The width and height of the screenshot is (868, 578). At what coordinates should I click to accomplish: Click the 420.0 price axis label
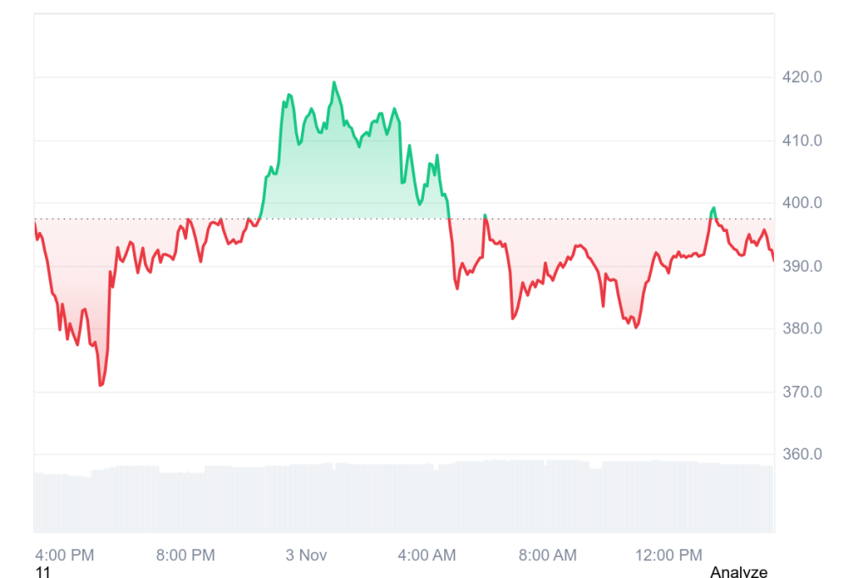(802, 78)
